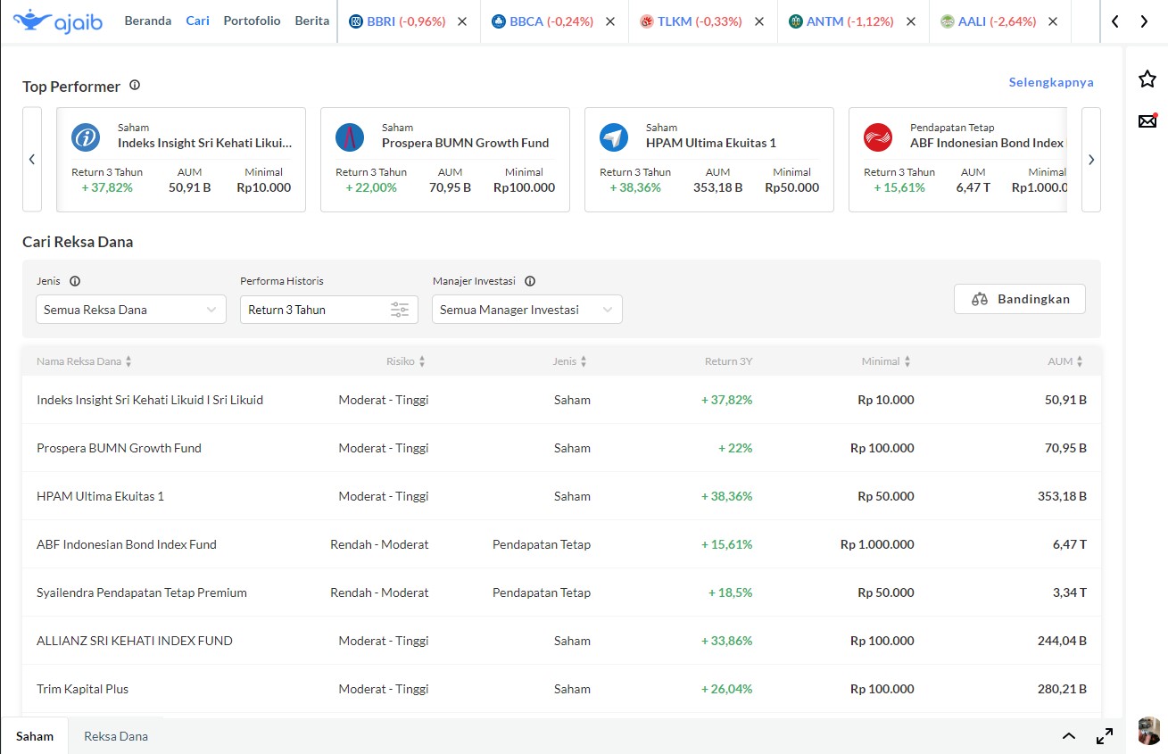The image size is (1168, 754).
Task: Click the user avatar photo
Action: tap(1149, 731)
